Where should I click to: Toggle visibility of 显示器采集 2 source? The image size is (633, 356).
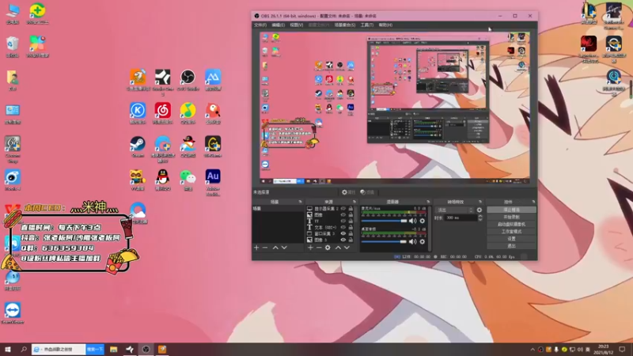[343, 209]
